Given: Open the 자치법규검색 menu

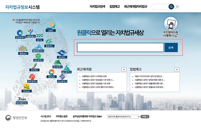Looking at the screenshot, I should coord(97,7).
